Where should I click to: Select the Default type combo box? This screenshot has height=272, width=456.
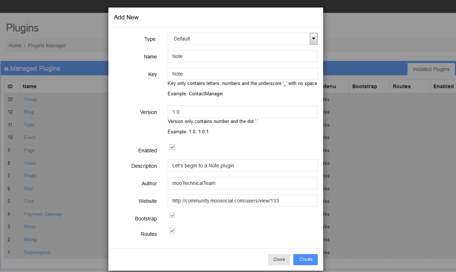point(238,39)
